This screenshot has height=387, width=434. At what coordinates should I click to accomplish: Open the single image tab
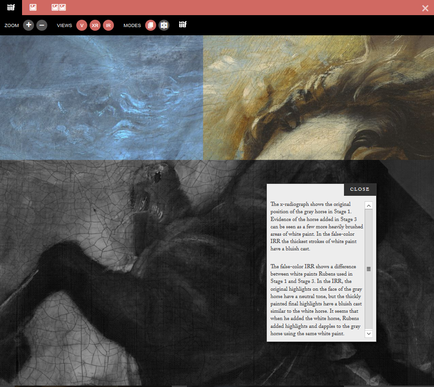tap(33, 7)
